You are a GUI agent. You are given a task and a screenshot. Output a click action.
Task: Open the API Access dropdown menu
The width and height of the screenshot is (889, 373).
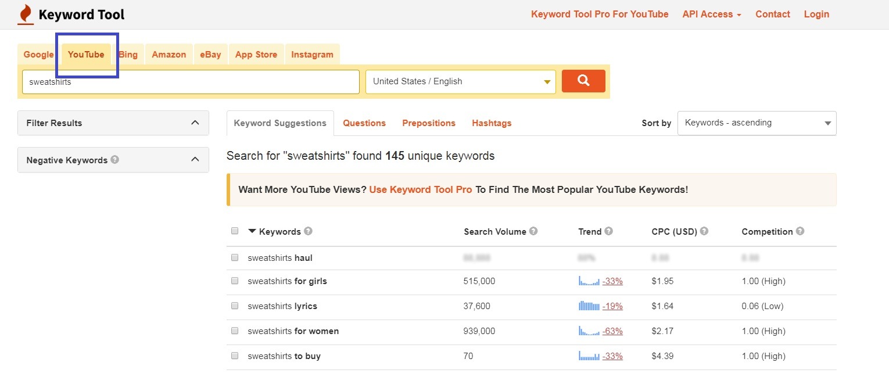tap(712, 14)
